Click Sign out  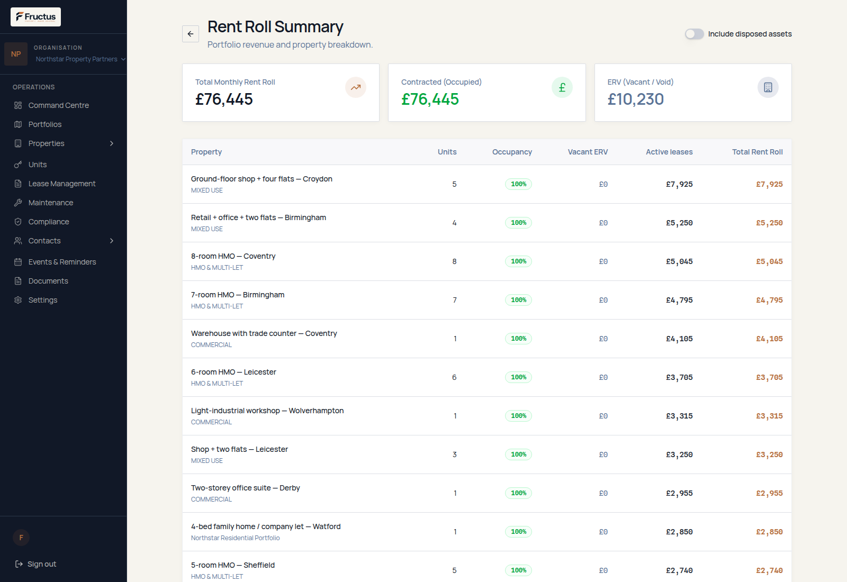coord(35,564)
